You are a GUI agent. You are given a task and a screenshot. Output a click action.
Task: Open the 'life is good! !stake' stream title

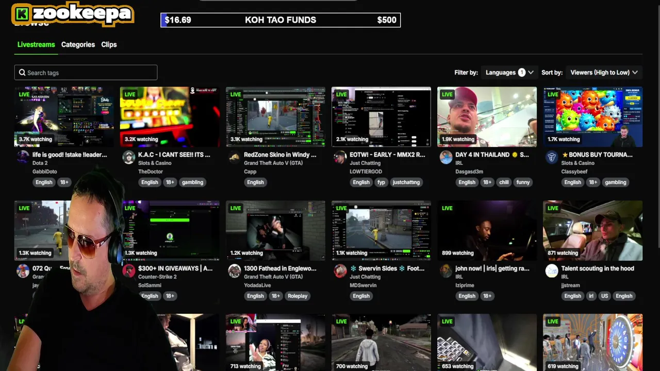pyautogui.click(x=70, y=155)
